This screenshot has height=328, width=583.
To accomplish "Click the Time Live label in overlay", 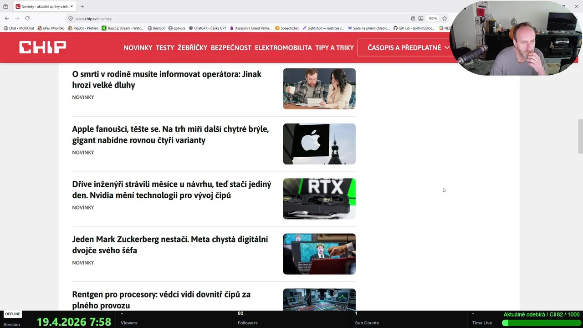I will pyautogui.click(x=482, y=323).
